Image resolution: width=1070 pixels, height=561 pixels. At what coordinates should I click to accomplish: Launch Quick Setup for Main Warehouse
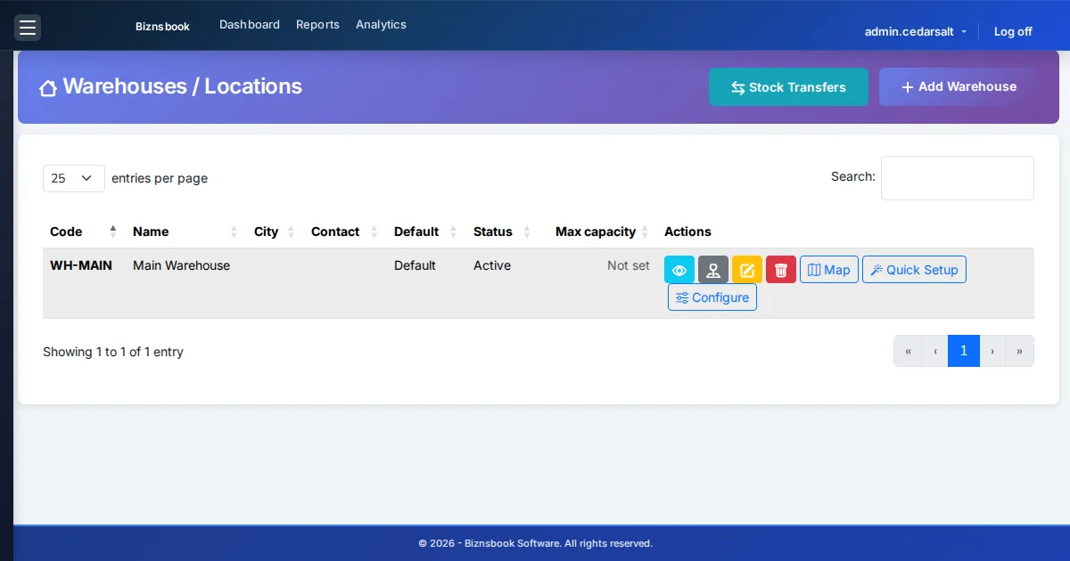click(914, 270)
